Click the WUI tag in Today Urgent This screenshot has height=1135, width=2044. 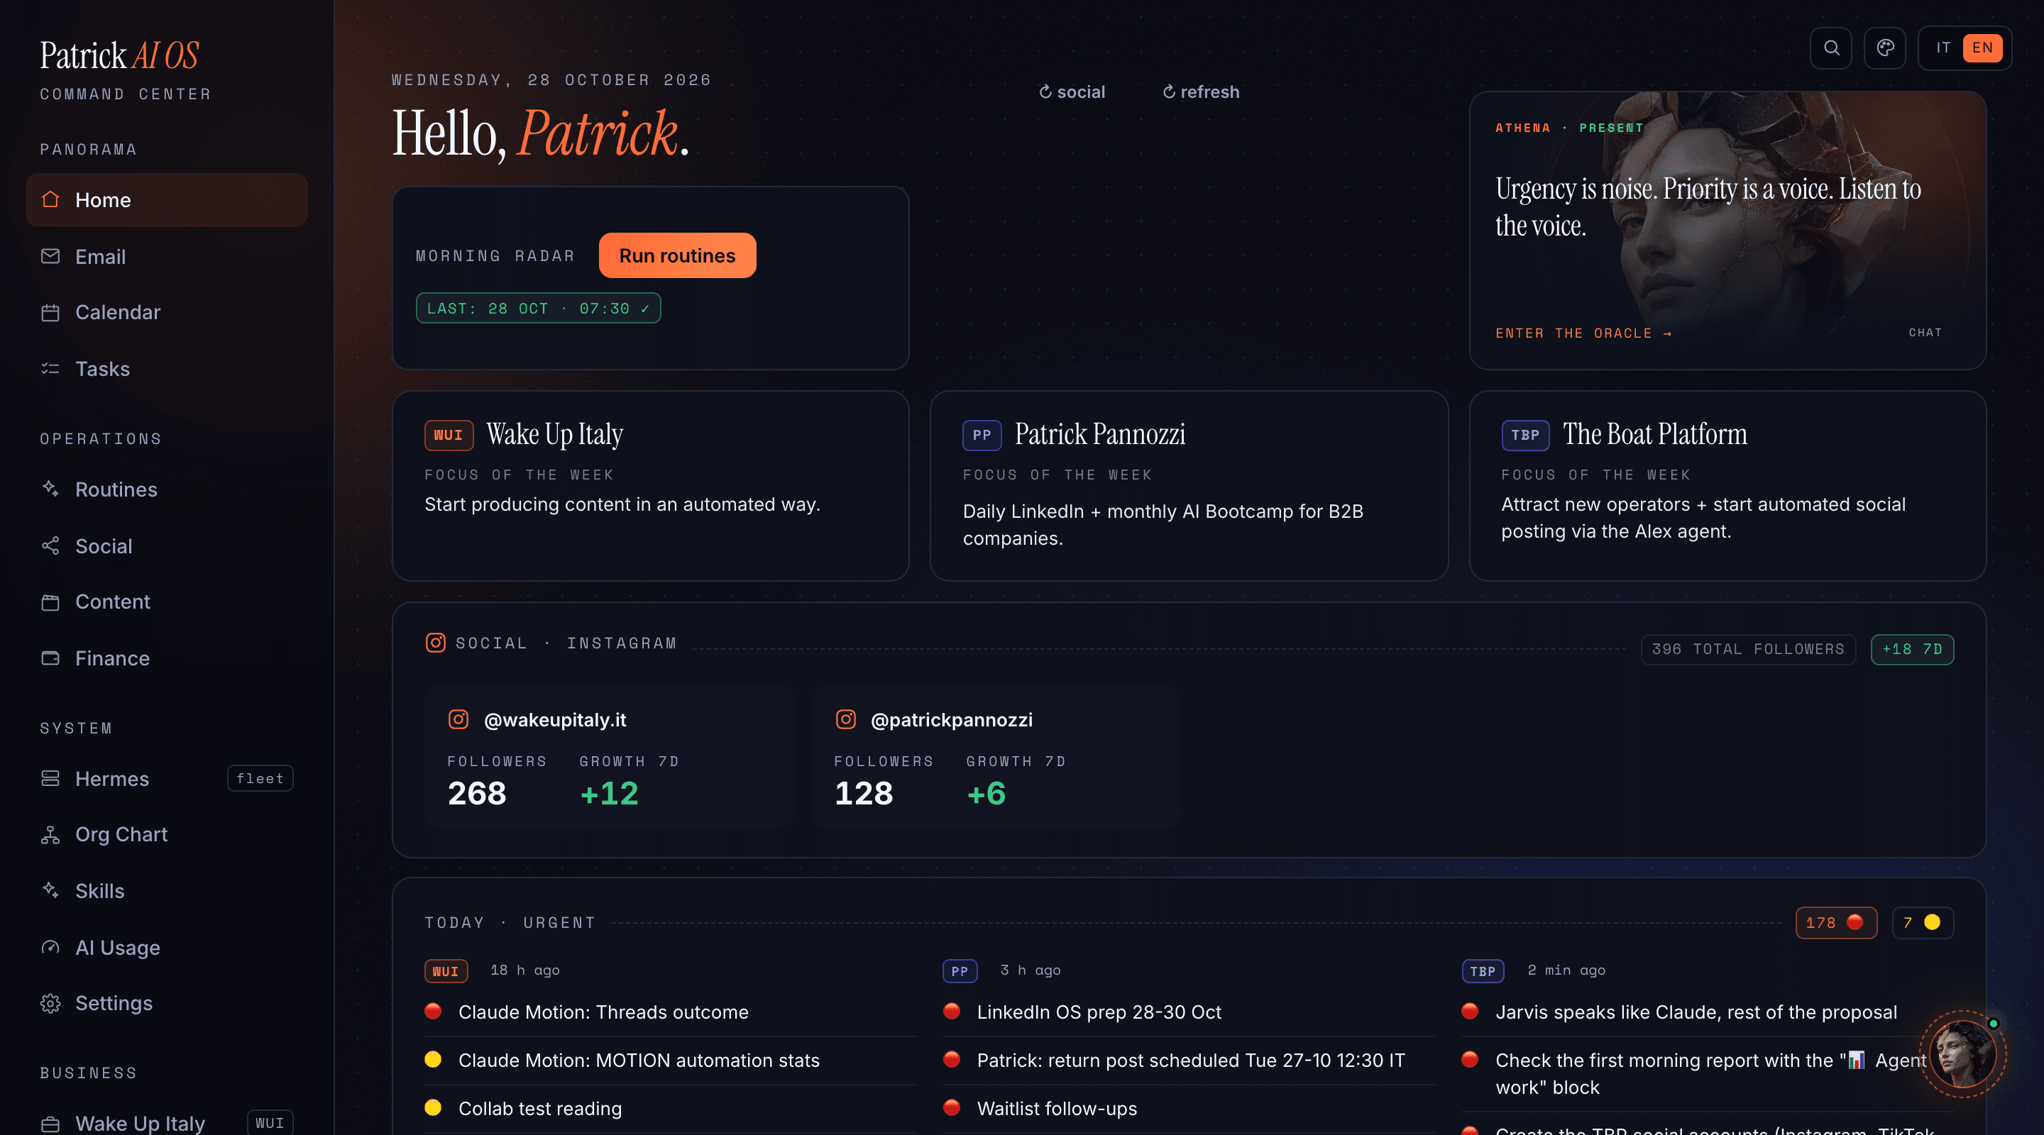[446, 971]
